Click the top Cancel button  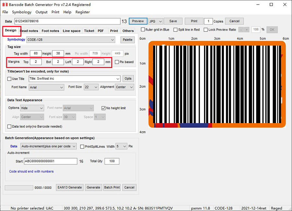234,21
